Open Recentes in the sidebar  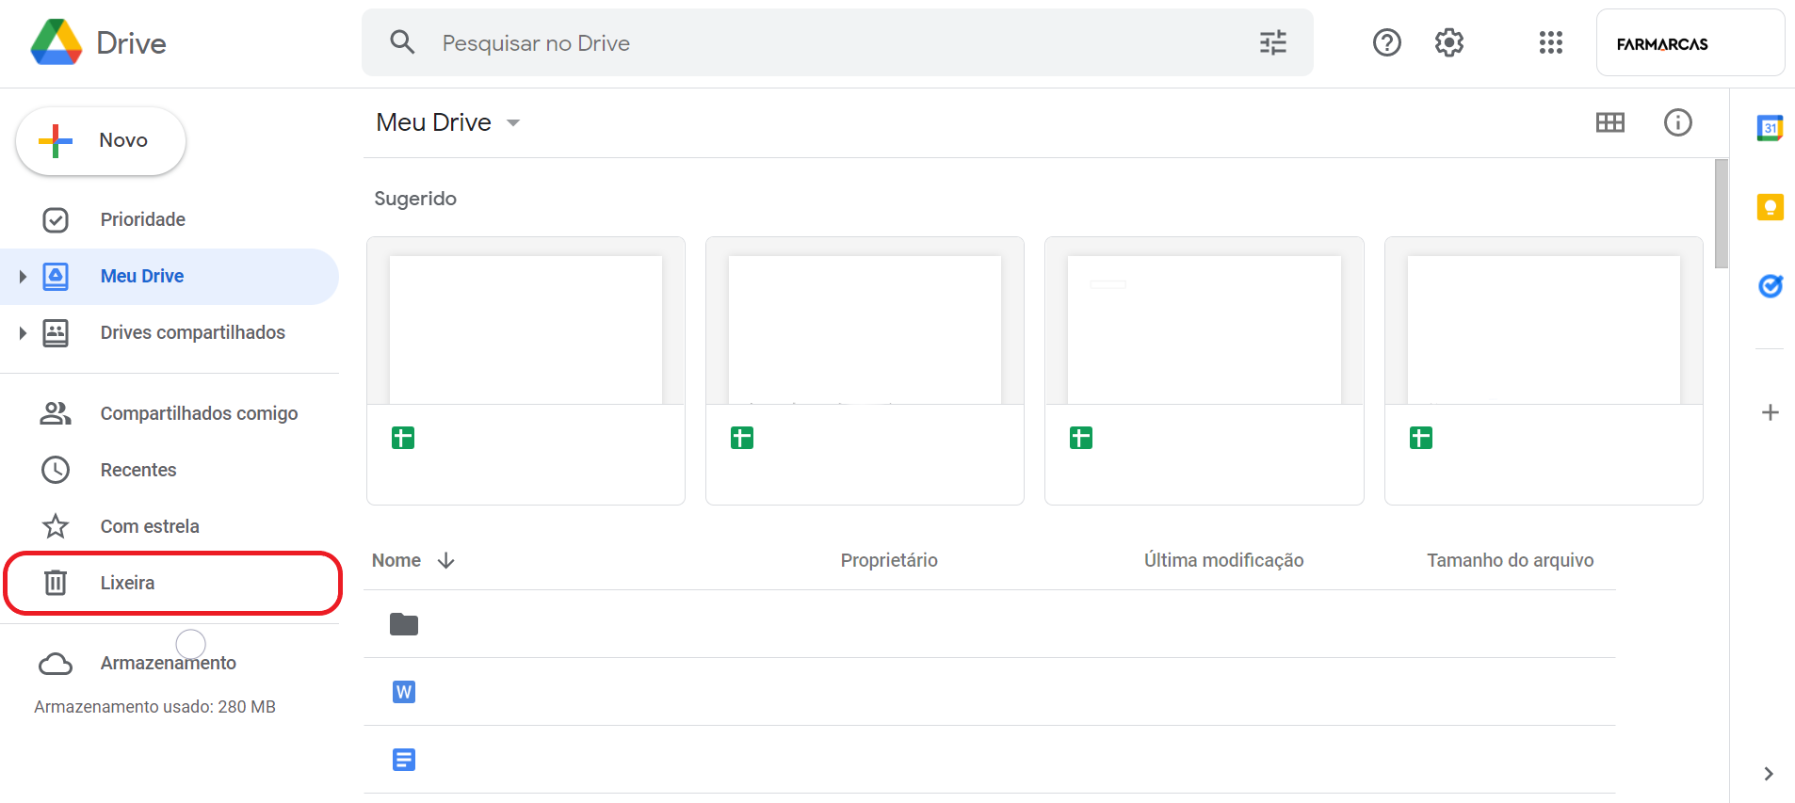point(137,470)
